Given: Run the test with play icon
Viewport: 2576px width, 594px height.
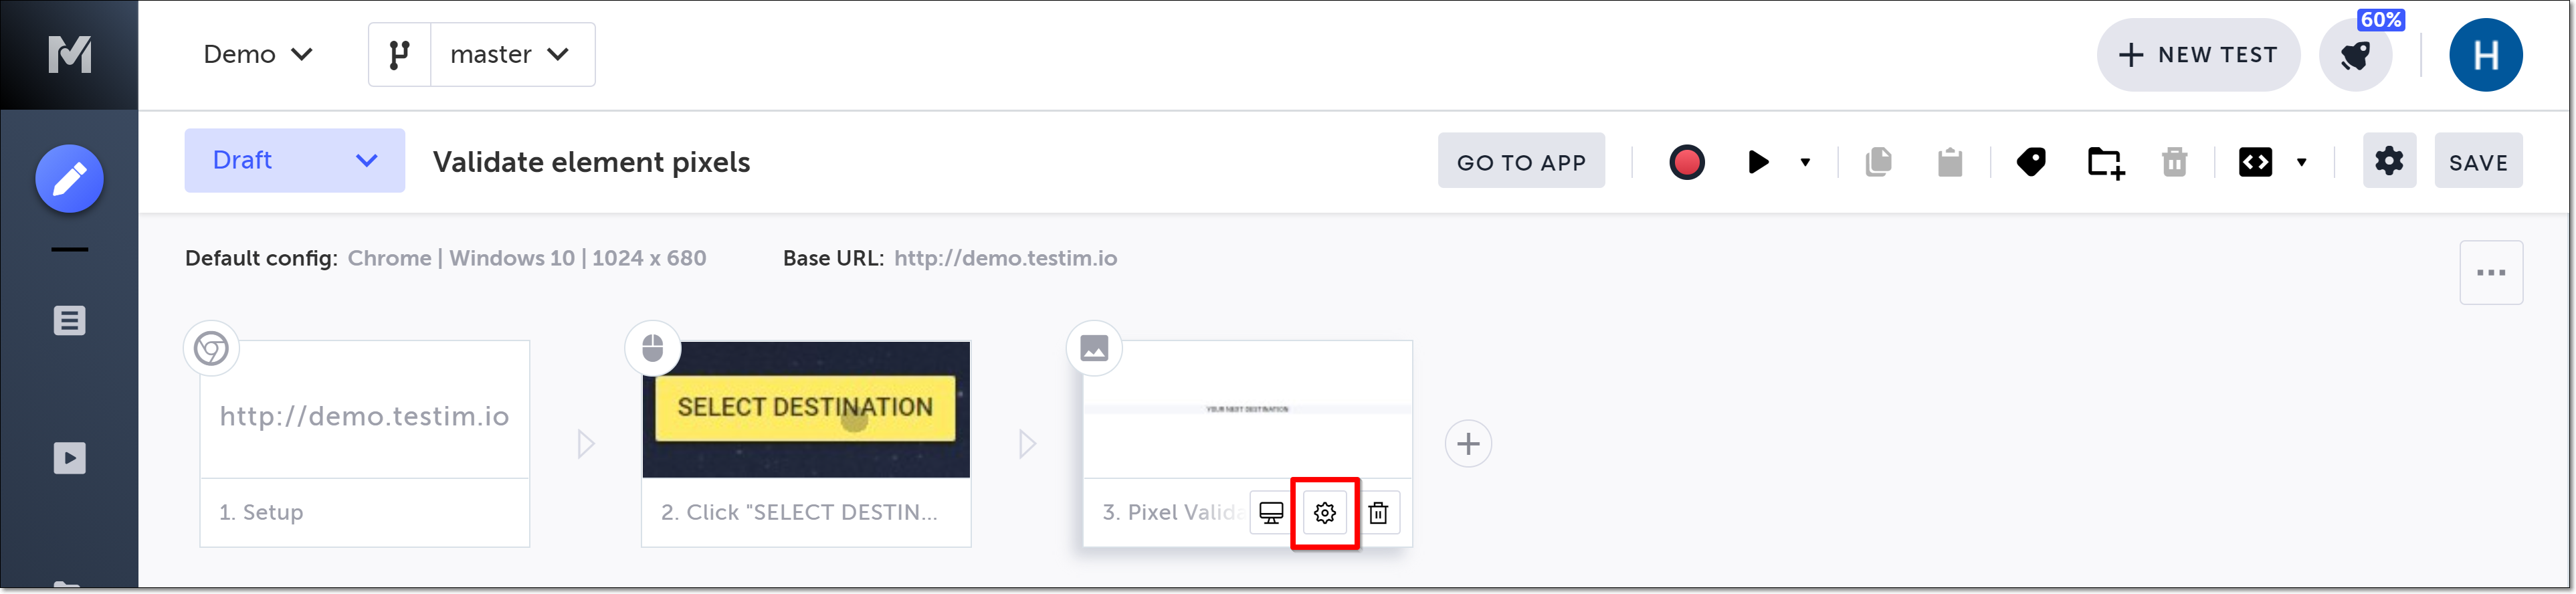Looking at the screenshot, I should [x=1758, y=162].
